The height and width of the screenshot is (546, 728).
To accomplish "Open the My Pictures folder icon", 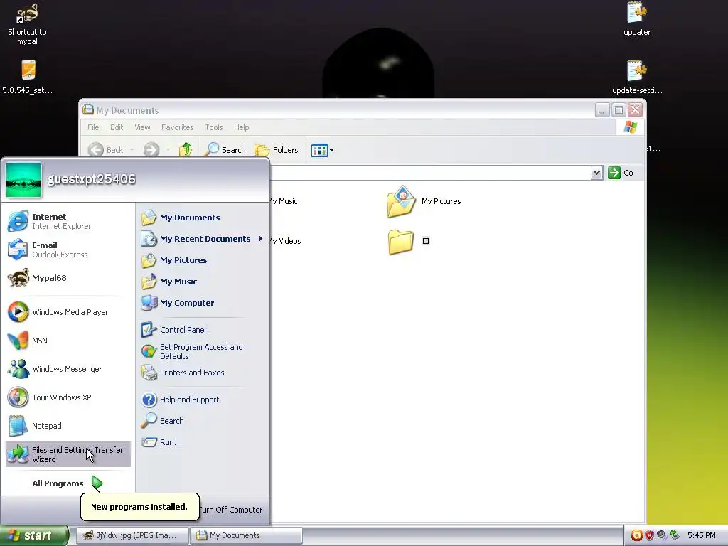I will point(401,201).
